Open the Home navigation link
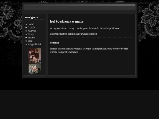The image size is (159, 119). coord(31,24)
